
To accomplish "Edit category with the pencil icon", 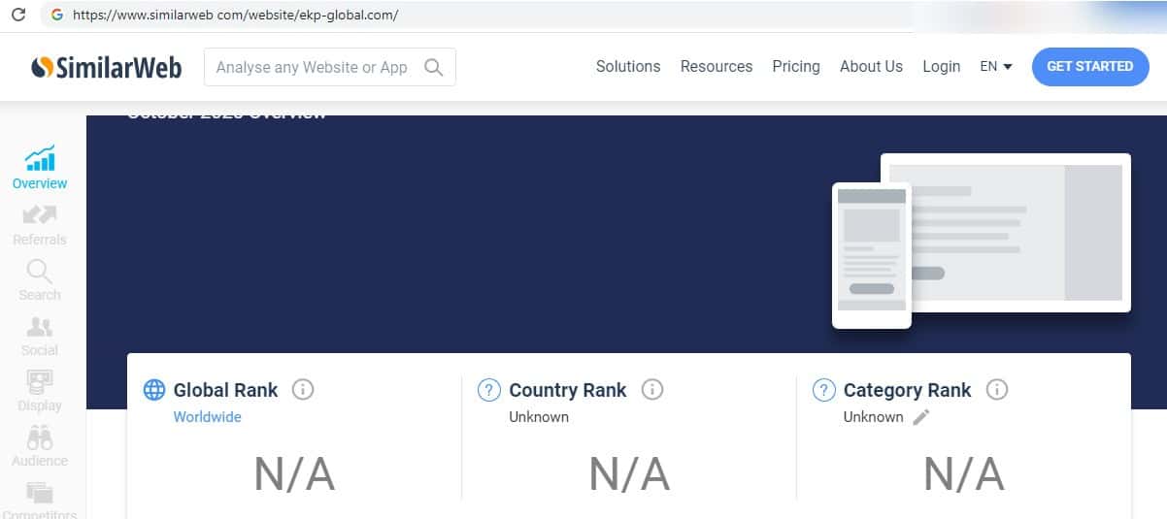I will (x=921, y=416).
